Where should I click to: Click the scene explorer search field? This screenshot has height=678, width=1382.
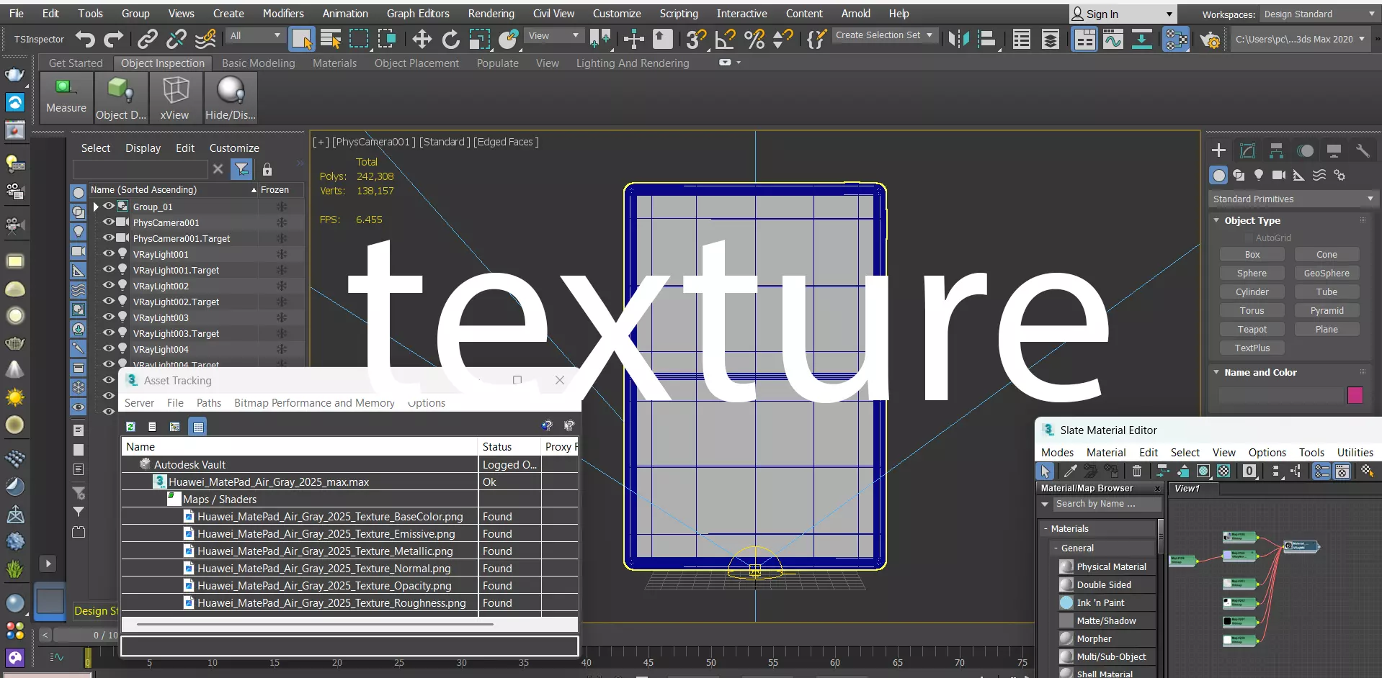141,169
